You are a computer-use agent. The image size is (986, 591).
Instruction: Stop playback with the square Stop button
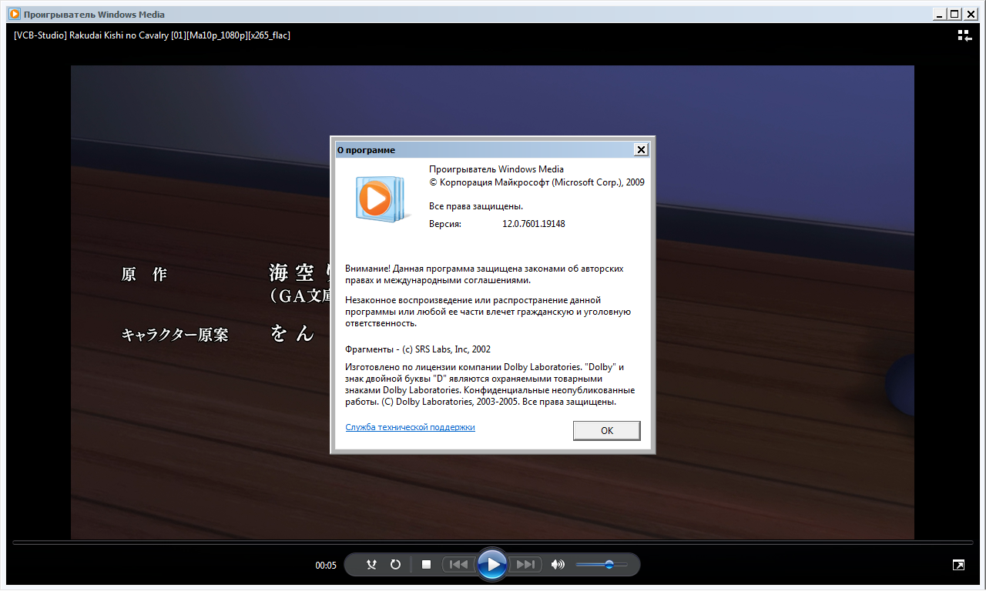426,565
